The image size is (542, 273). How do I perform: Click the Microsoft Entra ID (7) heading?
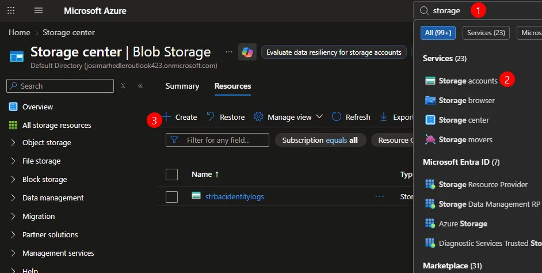point(461,162)
